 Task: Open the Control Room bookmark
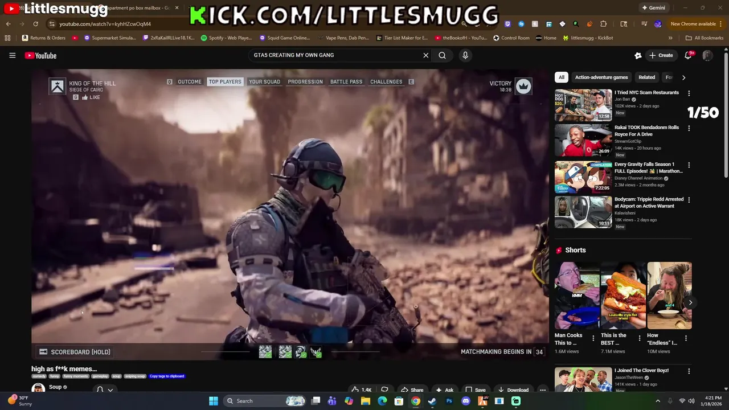point(511,38)
